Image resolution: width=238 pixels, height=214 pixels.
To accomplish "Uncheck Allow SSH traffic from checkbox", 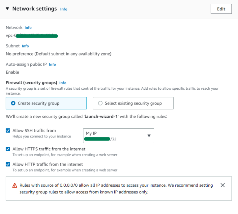I will pos(8,131).
